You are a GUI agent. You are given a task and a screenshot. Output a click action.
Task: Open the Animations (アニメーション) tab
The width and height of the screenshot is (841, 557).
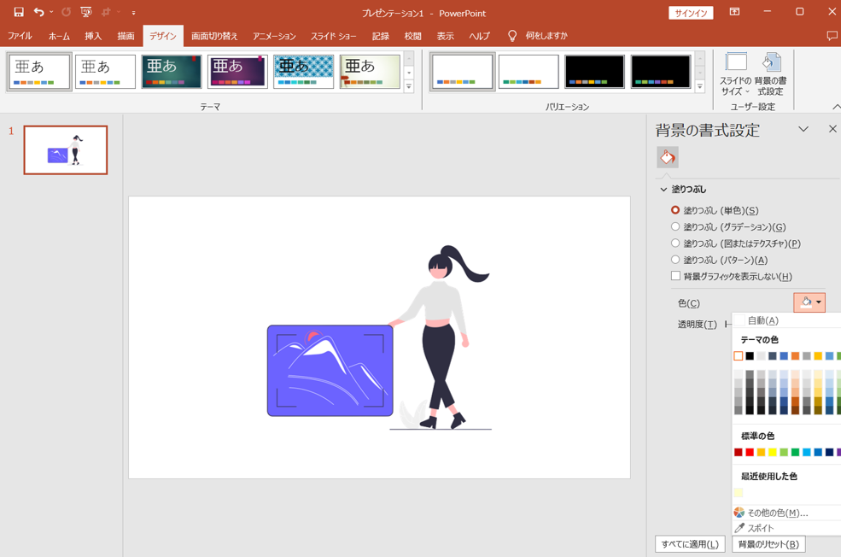pyautogui.click(x=274, y=36)
